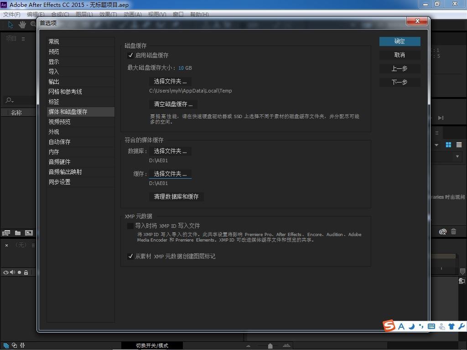Viewport: 467px width, 350px height.
Task: Click the Sogou skin shirt icon
Action: coord(451,326)
